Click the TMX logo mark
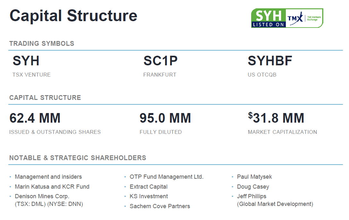Image resolution: width=349 pixels, height=220 pixels. 295,19
